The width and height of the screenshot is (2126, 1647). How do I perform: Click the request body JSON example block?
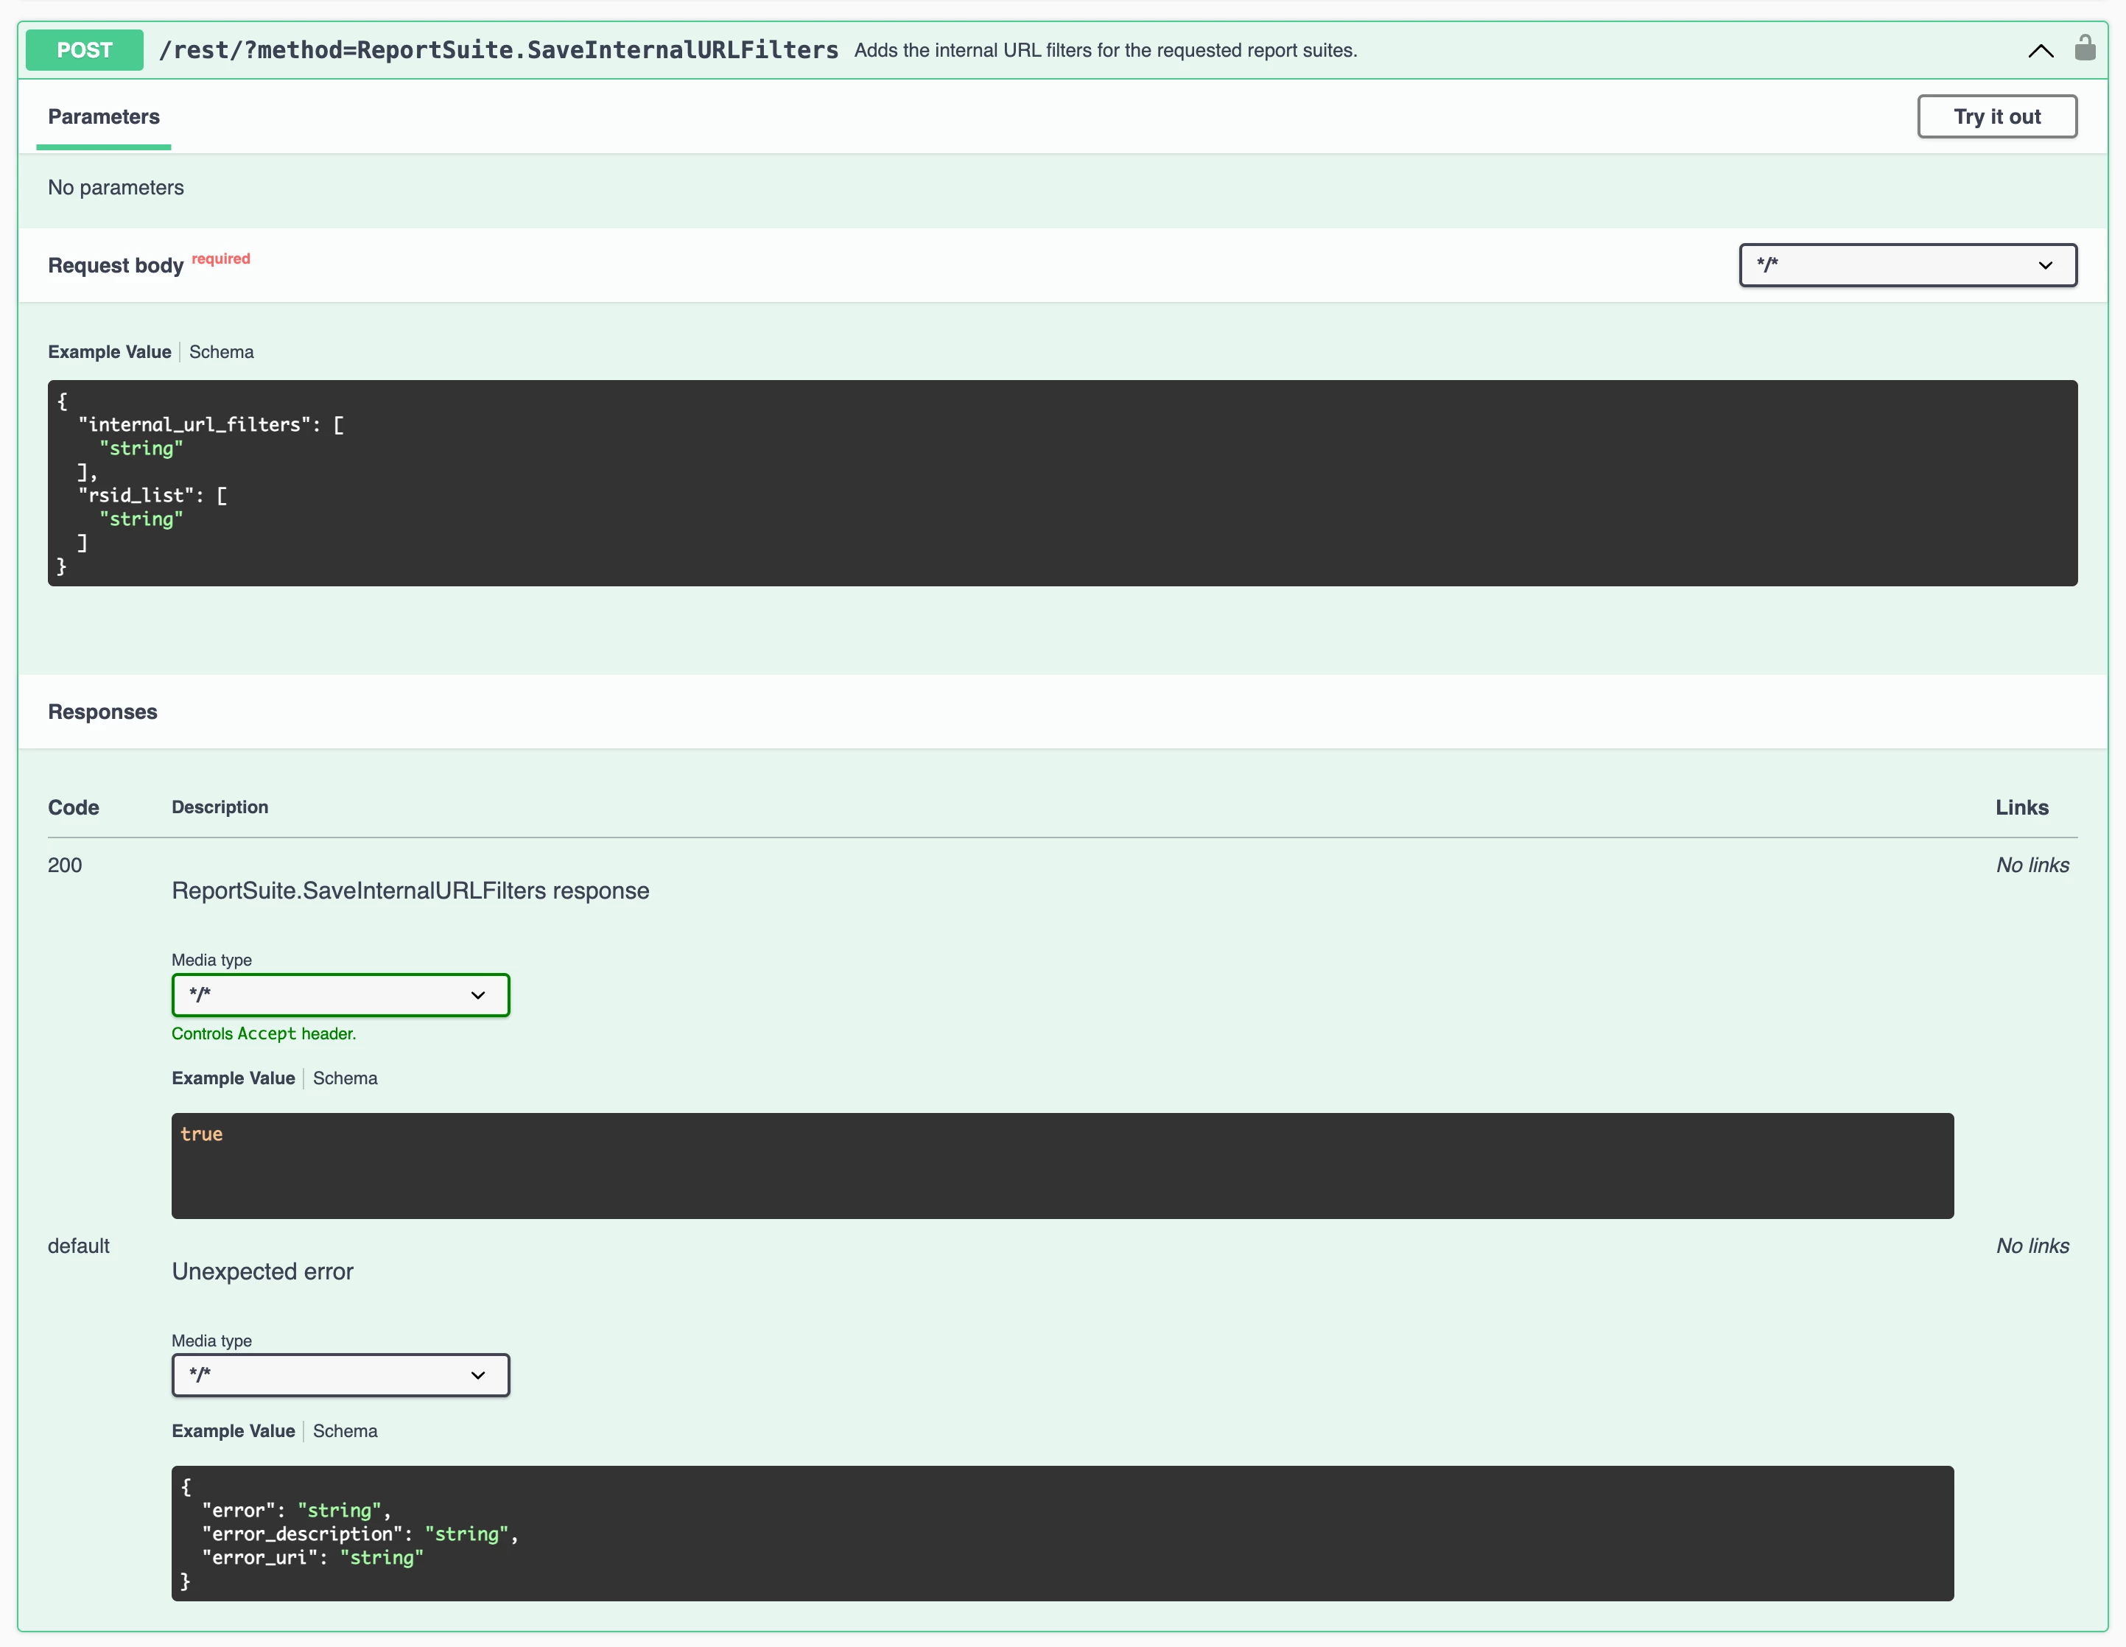pos(1062,482)
